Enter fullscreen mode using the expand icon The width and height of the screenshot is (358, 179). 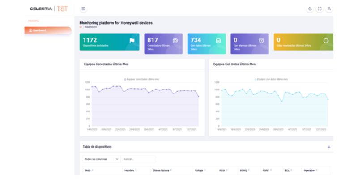point(320,9)
